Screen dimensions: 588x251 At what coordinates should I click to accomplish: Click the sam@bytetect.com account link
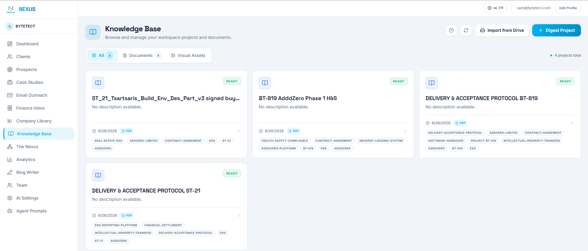point(533,8)
